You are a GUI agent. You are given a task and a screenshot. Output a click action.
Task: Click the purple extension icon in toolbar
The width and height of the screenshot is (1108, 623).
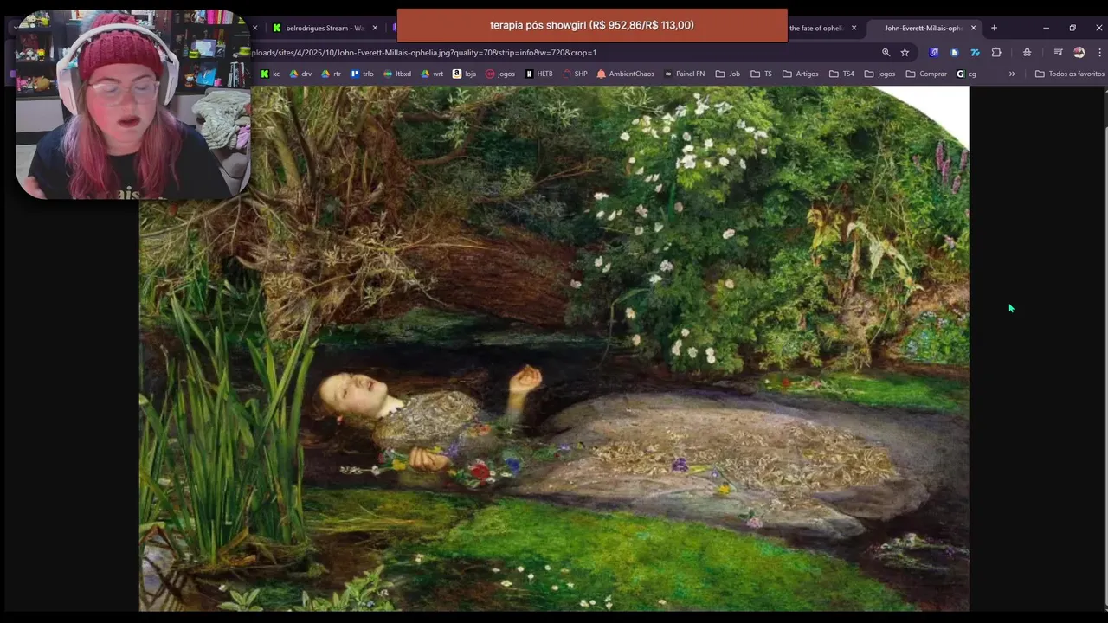pos(933,52)
